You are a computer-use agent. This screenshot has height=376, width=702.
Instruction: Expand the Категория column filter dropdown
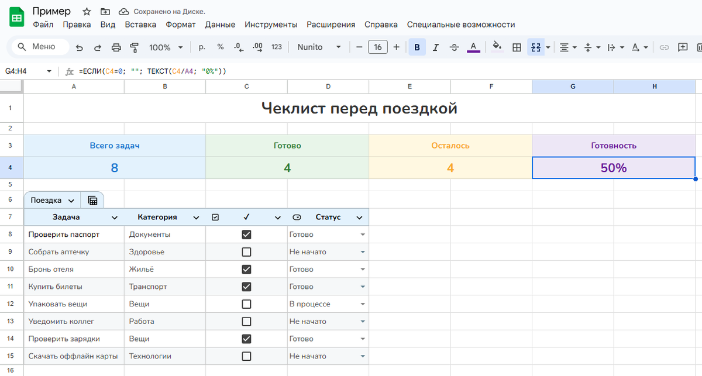click(196, 217)
